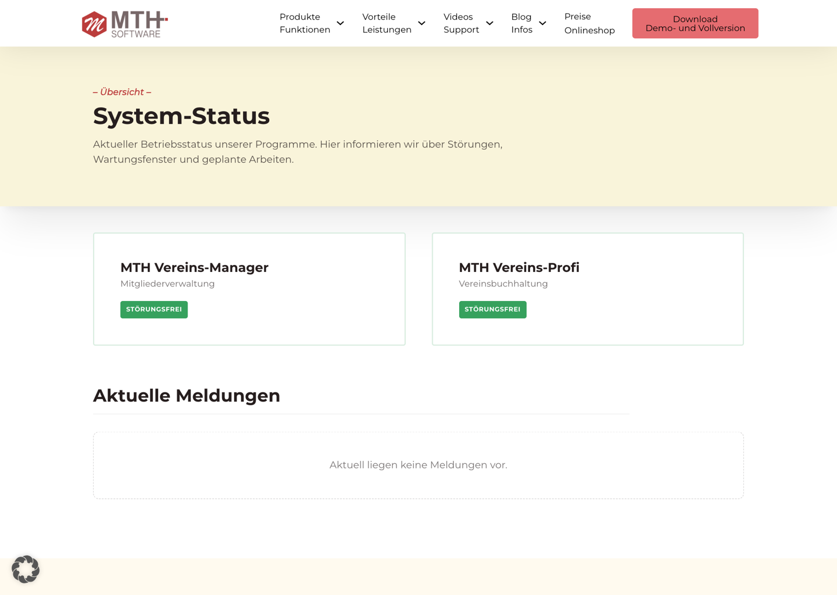837x595 pixels.
Task: Expand the Blog Infos chevron
Action: coord(543,23)
